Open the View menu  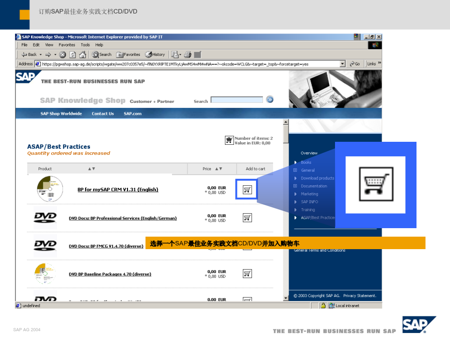coord(49,45)
